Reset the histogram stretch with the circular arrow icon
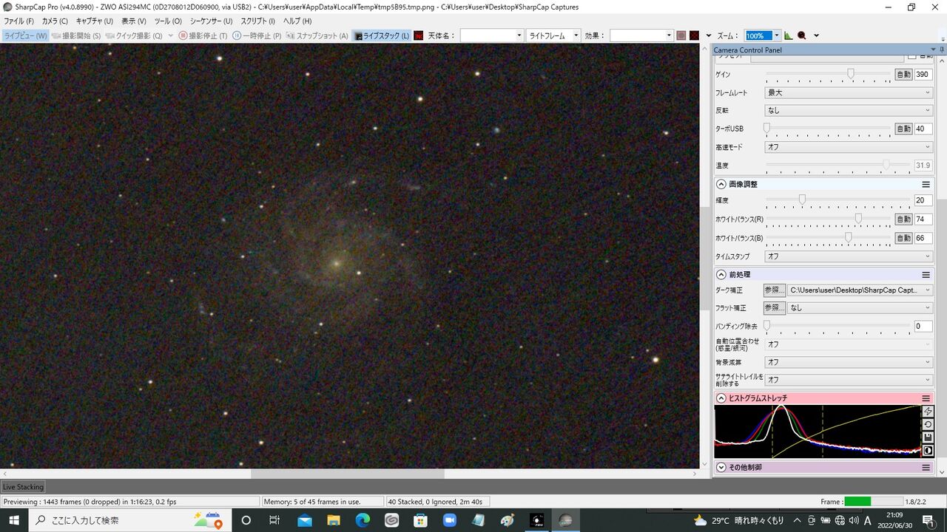This screenshot has width=947, height=532. [x=928, y=424]
